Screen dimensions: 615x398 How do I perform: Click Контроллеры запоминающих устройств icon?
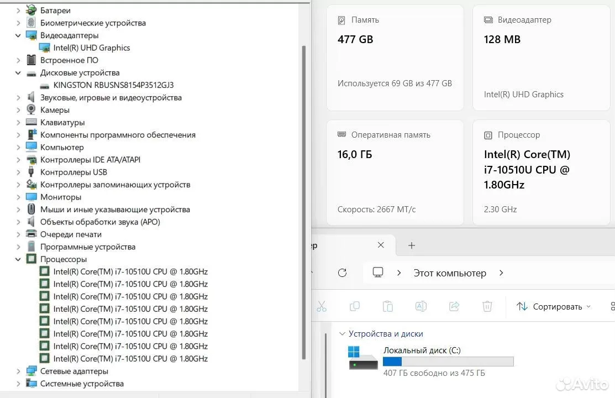coord(31,184)
